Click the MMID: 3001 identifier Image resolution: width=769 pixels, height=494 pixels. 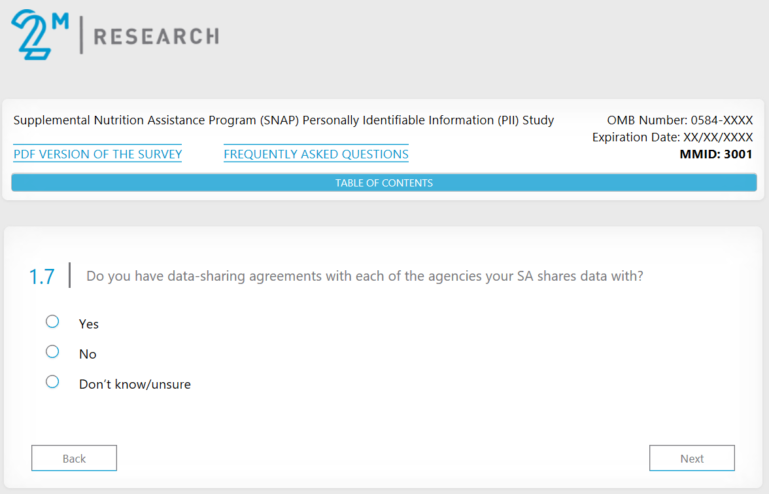tap(716, 154)
